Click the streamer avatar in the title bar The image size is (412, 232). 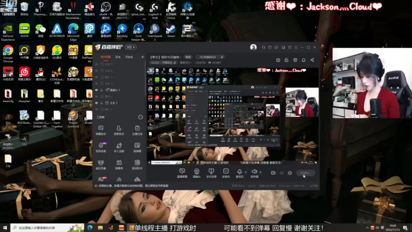(x=253, y=47)
